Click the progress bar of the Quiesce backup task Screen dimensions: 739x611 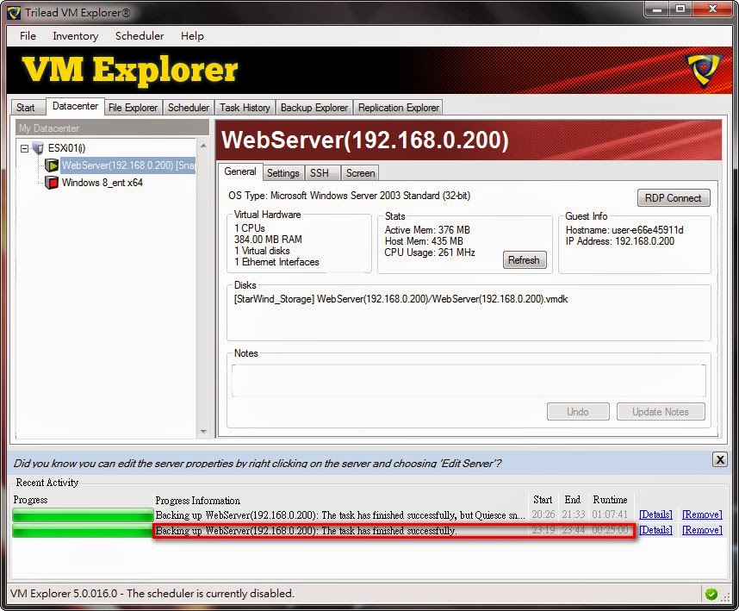(x=83, y=514)
